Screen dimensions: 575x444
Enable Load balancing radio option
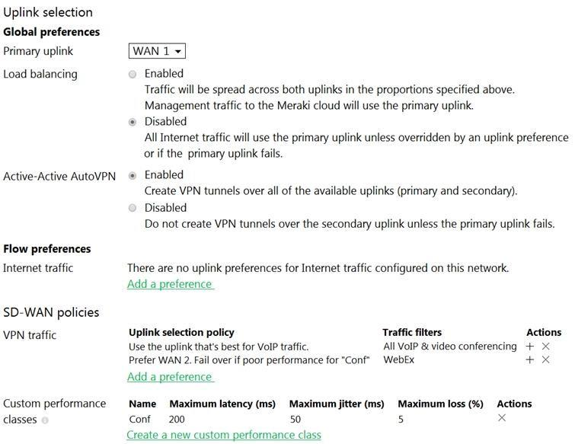click(133, 74)
